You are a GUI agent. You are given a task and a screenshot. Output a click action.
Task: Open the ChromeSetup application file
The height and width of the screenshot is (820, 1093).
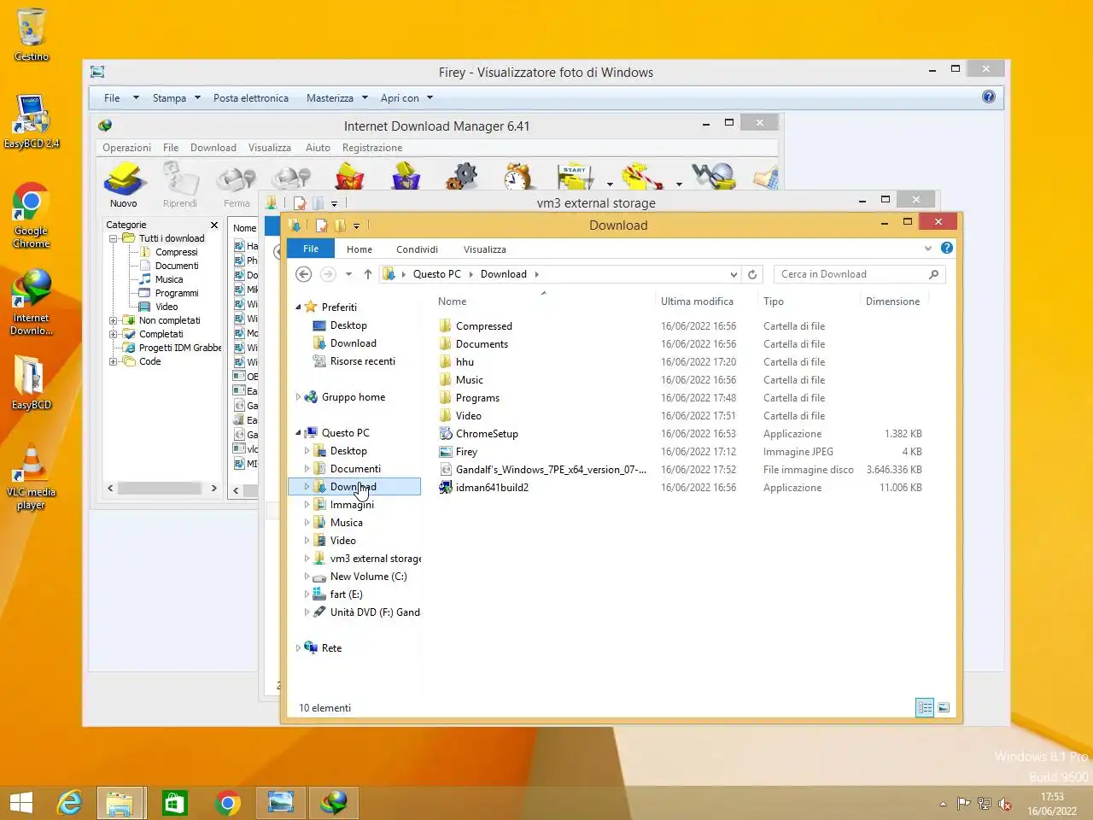(x=487, y=434)
